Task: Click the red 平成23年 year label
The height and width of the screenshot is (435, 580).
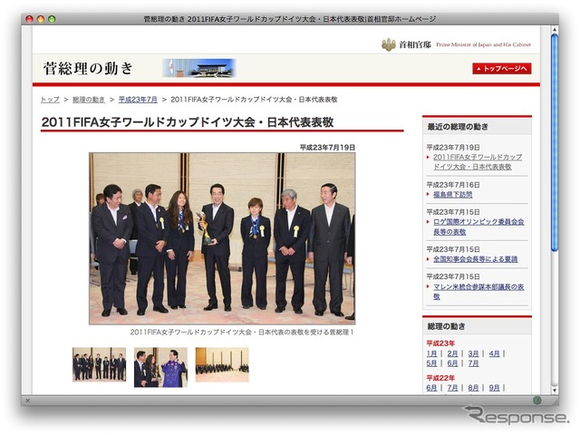Action: 440,343
